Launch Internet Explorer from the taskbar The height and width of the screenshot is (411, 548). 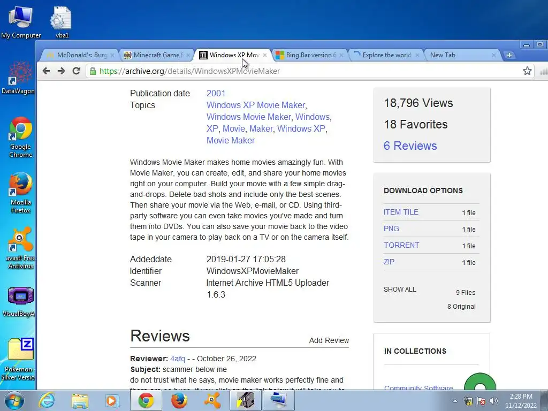click(47, 400)
